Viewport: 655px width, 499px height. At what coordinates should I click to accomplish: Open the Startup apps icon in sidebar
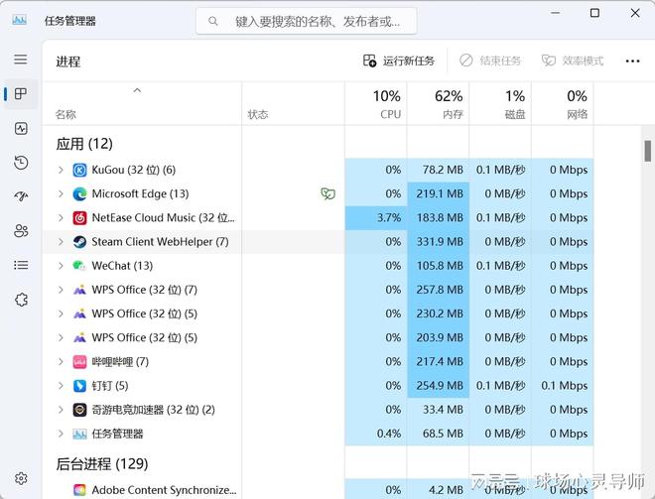pyautogui.click(x=21, y=195)
